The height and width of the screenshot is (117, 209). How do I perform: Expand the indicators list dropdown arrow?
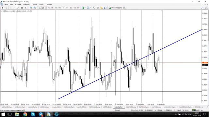pyautogui.click(x=85, y=8)
